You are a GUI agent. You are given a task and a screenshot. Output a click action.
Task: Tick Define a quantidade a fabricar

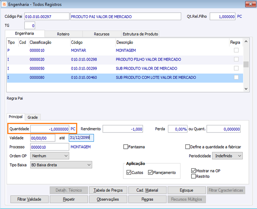coord(188,147)
